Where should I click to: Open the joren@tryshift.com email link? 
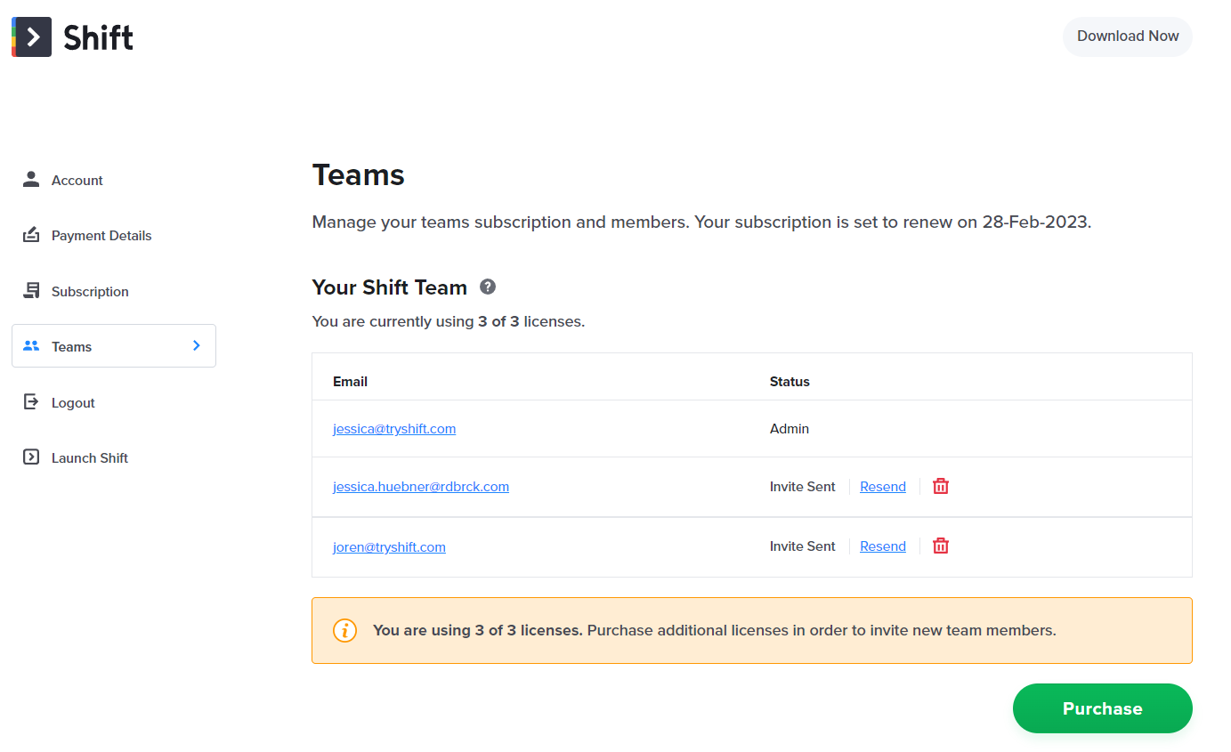pyautogui.click(x=389, y=546)
